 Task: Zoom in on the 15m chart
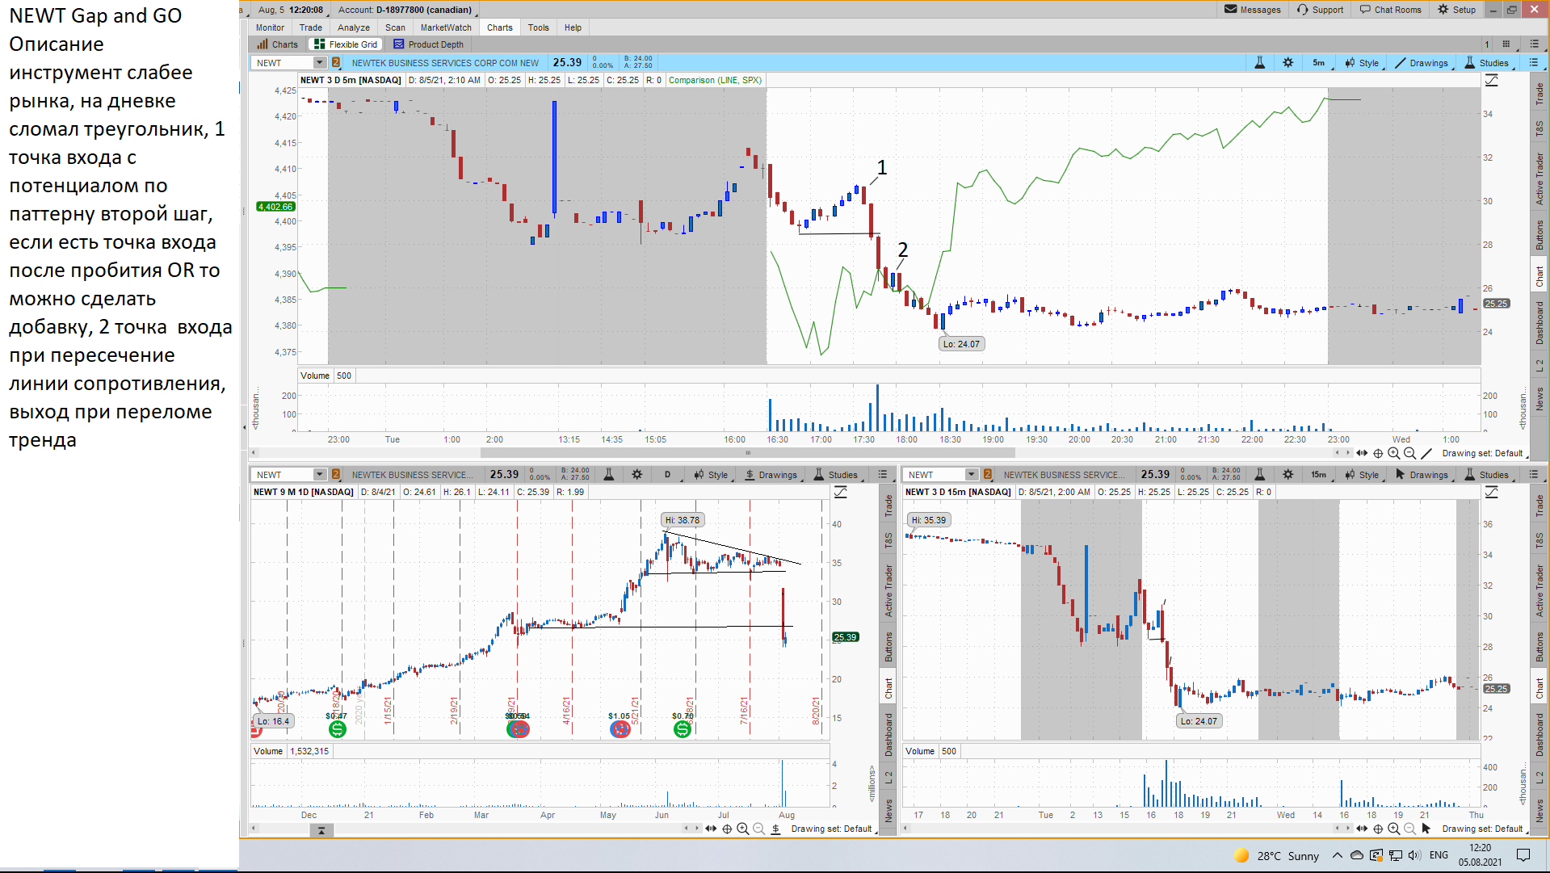[x=1394, y=829]
